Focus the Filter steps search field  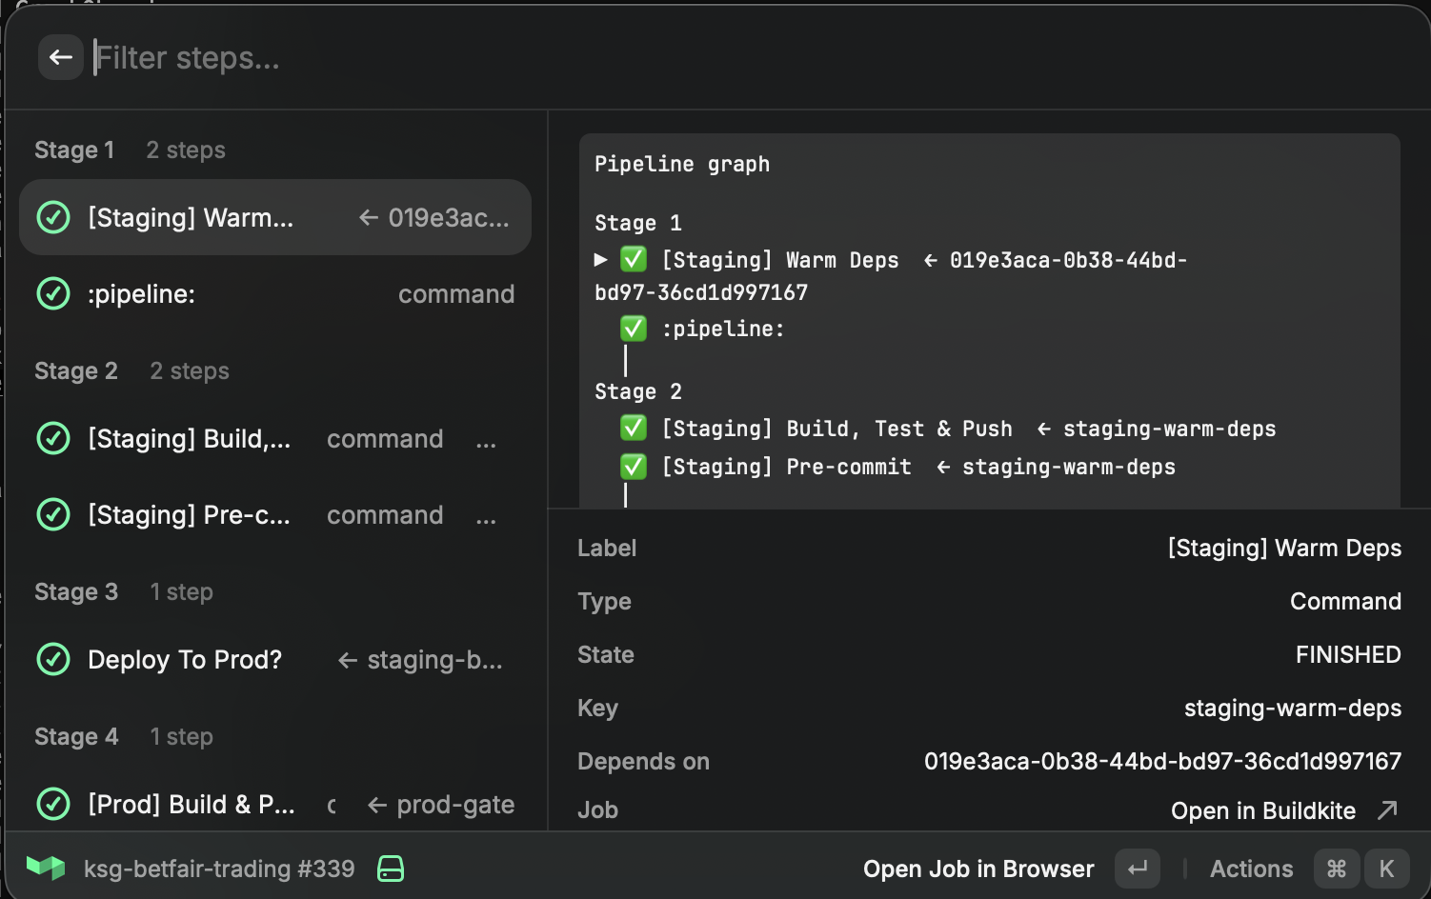pyautogui.click(x=743, y=58)
